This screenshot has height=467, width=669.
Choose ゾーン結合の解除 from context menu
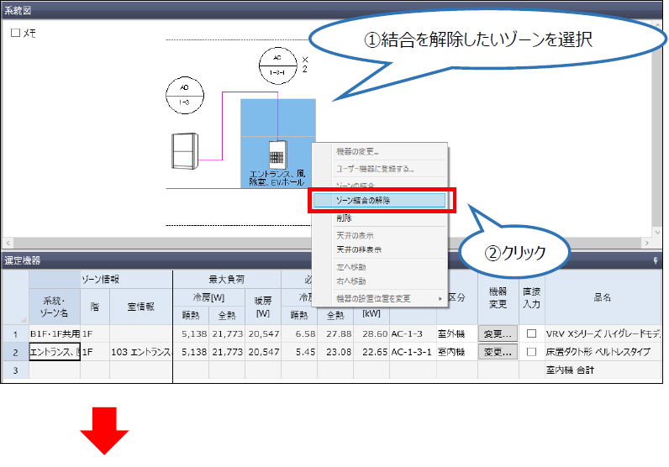[x=379, y=201]
